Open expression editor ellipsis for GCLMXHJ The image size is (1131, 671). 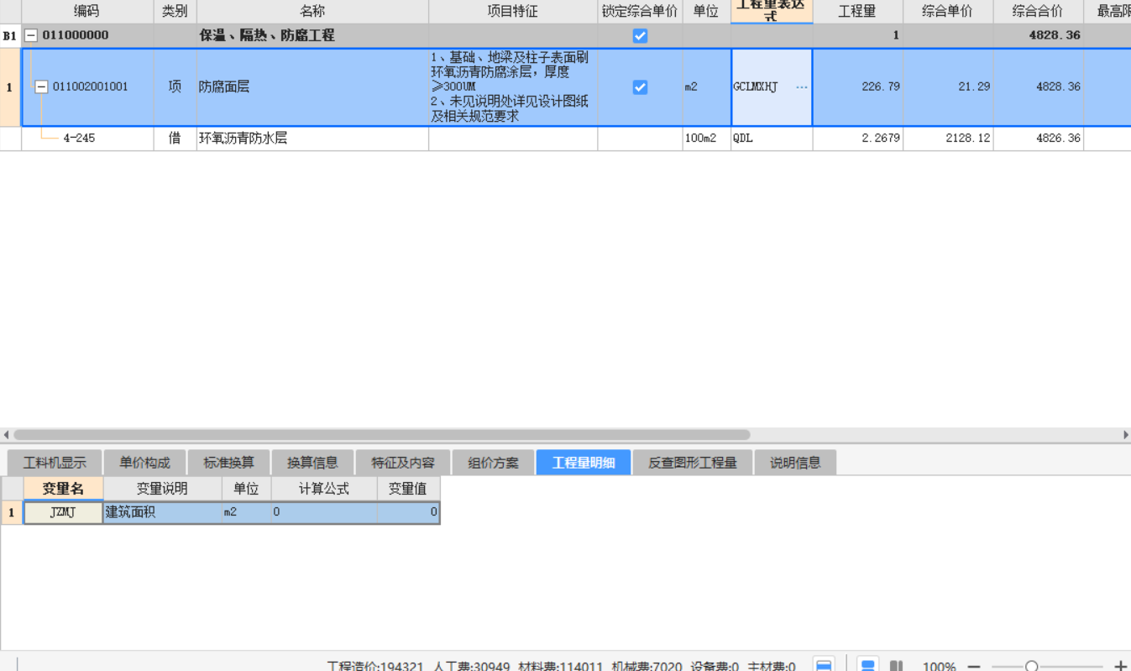pyautogui.click(x=802, y=87)
